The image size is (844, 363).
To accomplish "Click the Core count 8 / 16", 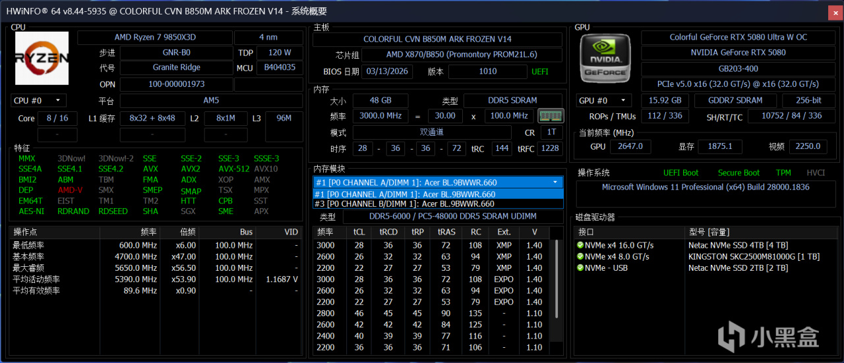I will tap(57, 119).
